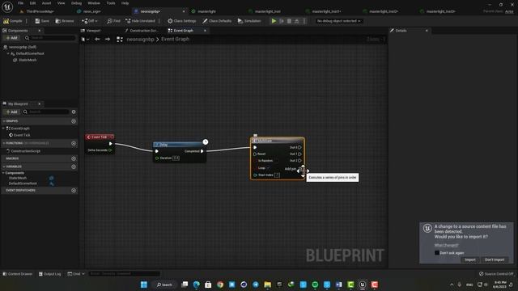Click the Duration value field on Delay
The width and height of the screenshot is (518, 291).
coord(176,158)
